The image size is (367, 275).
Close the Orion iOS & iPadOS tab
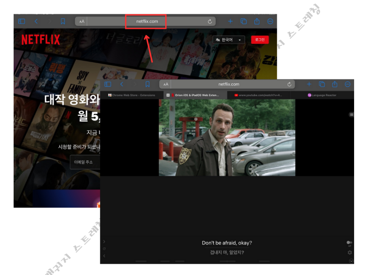click(168, 95)
